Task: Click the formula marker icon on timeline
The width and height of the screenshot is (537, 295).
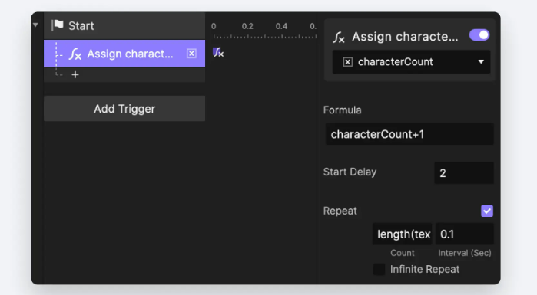Action: [x=218, y=52]
